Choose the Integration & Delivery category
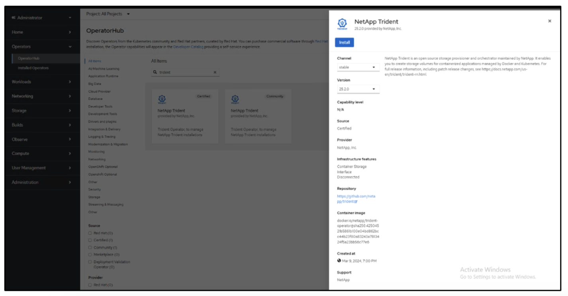The height and width of the screenshot is (296, 568). point(104,129)
